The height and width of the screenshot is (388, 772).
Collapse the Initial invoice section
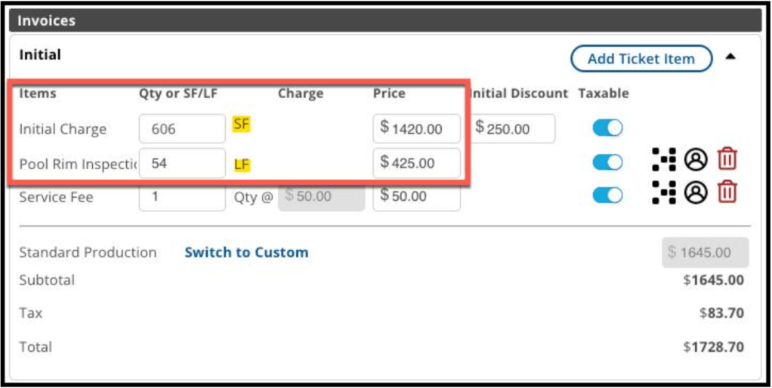(x=730, y=57)
